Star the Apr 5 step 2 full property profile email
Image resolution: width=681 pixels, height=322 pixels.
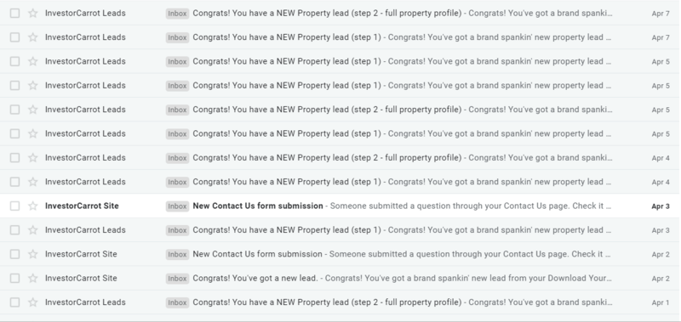click(x=33, y=110)
